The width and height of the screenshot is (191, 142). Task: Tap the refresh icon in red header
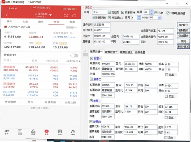(74, 16)
